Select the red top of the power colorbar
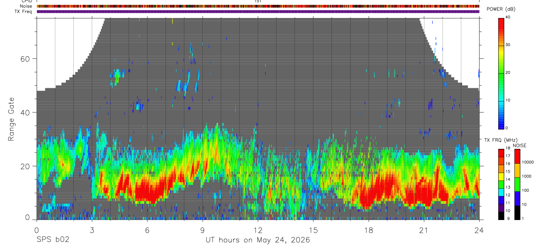Image resolution: width=539 pixels, height=249 pixels. (501, 19)
